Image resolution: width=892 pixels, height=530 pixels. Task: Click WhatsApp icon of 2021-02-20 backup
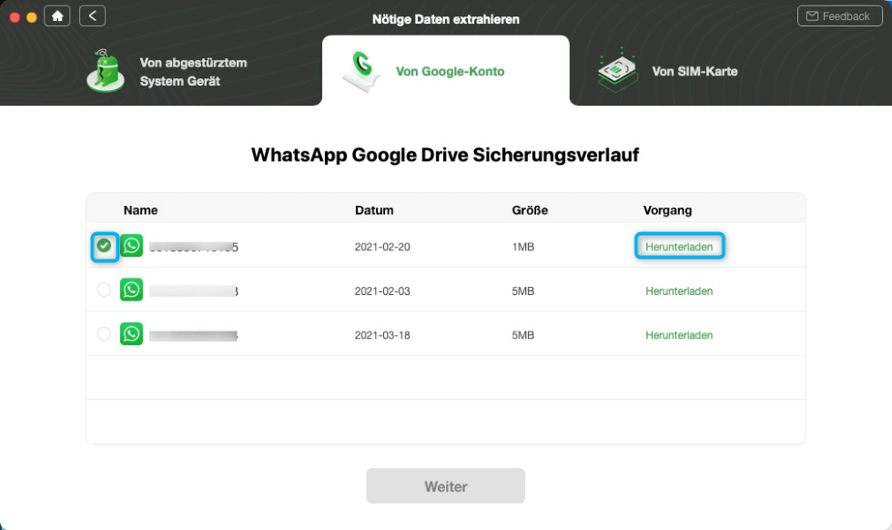coord(132,246)
